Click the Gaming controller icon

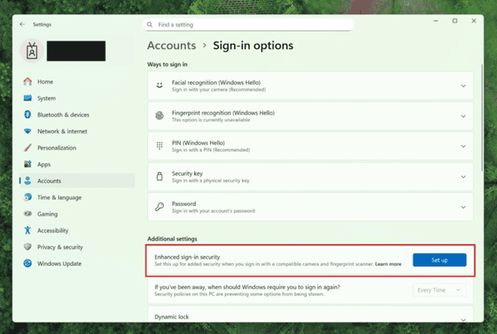(28, 214)
